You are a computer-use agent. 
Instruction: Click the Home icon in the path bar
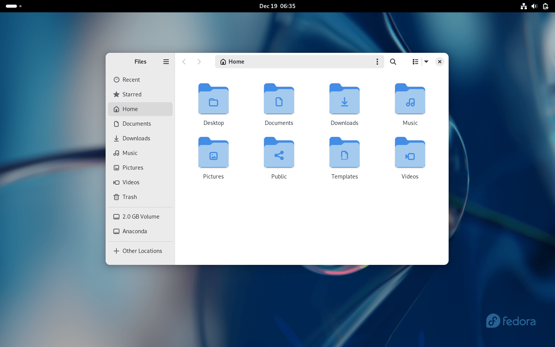point(223,62)
